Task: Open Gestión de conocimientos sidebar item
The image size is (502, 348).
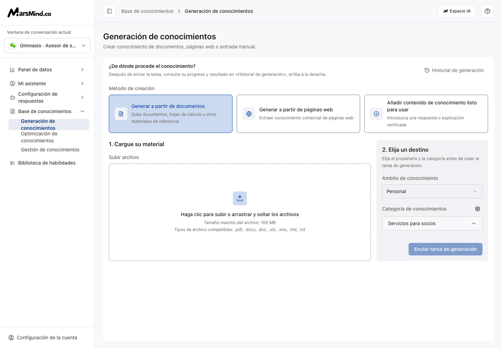Action: [49, 150]
